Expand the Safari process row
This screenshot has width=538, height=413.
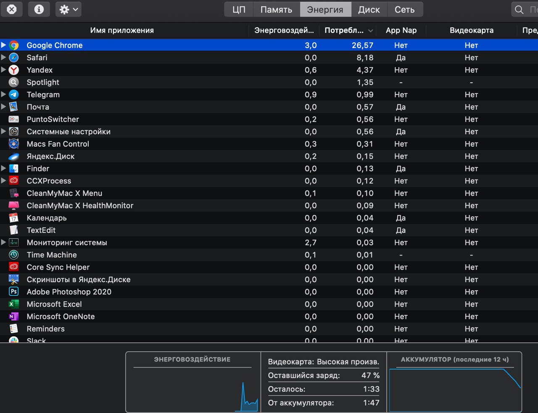3,57
